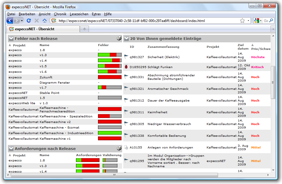Open the search engine selector dropdown
Image resolution: width=282 pixels, height=184 pixels.
coord(258,21)
